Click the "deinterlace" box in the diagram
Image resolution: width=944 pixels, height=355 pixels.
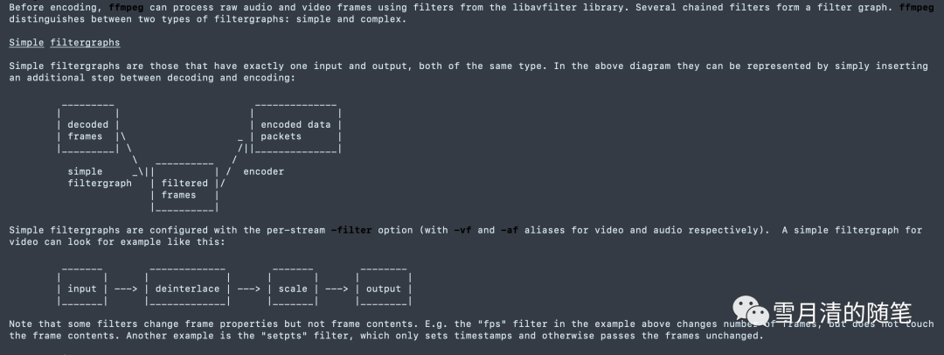coord(187,289)
